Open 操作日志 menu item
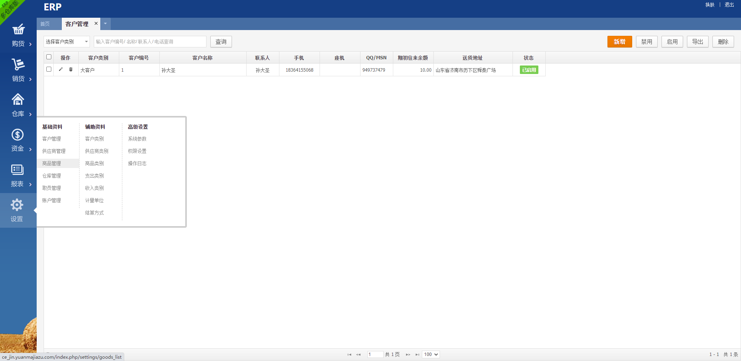The image size is (741, 361). tap(137, 163)
